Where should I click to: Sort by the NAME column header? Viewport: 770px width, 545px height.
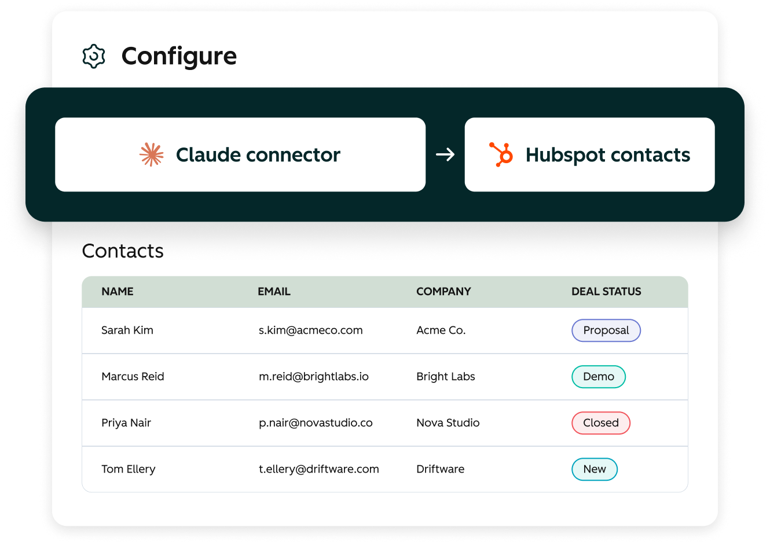pyautogui.click(x=118, y=292)
